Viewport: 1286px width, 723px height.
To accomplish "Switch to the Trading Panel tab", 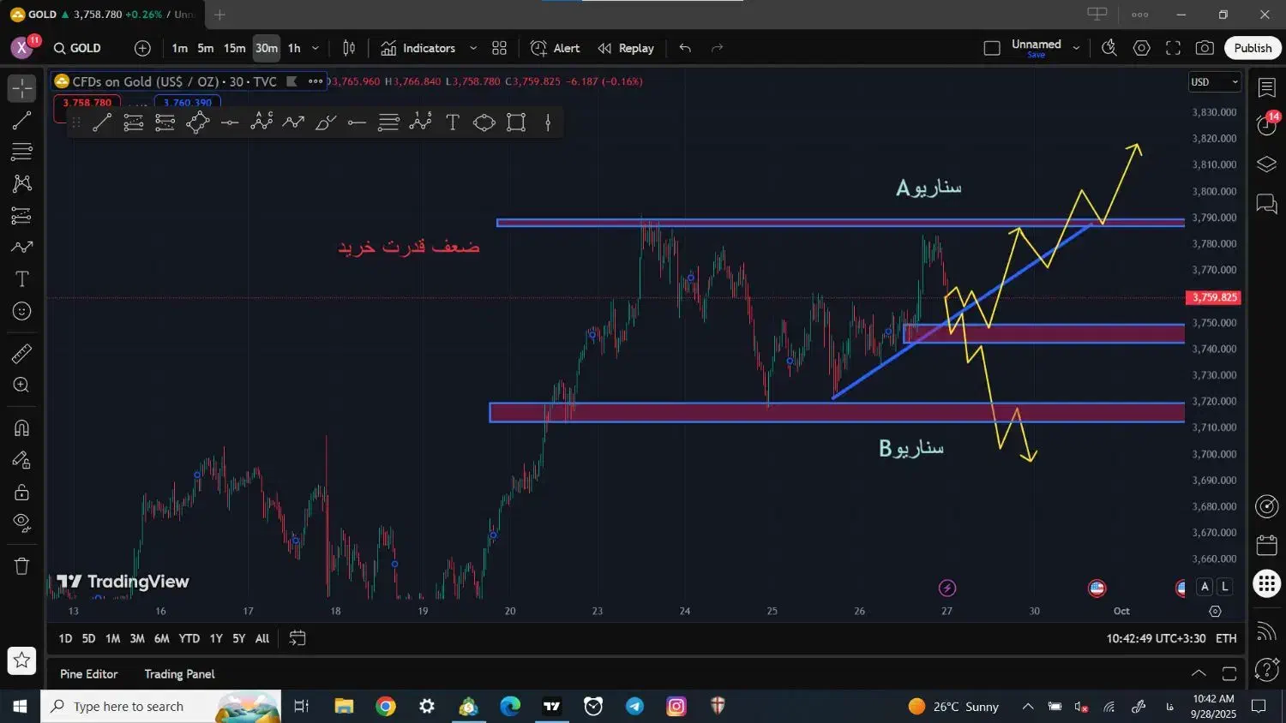I will 179,674.
